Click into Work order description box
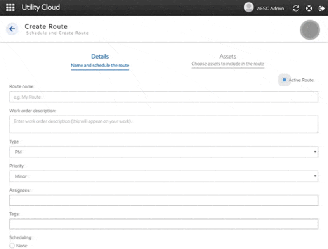The height and width of the screenshot is (249, 328). click(163, 124)
